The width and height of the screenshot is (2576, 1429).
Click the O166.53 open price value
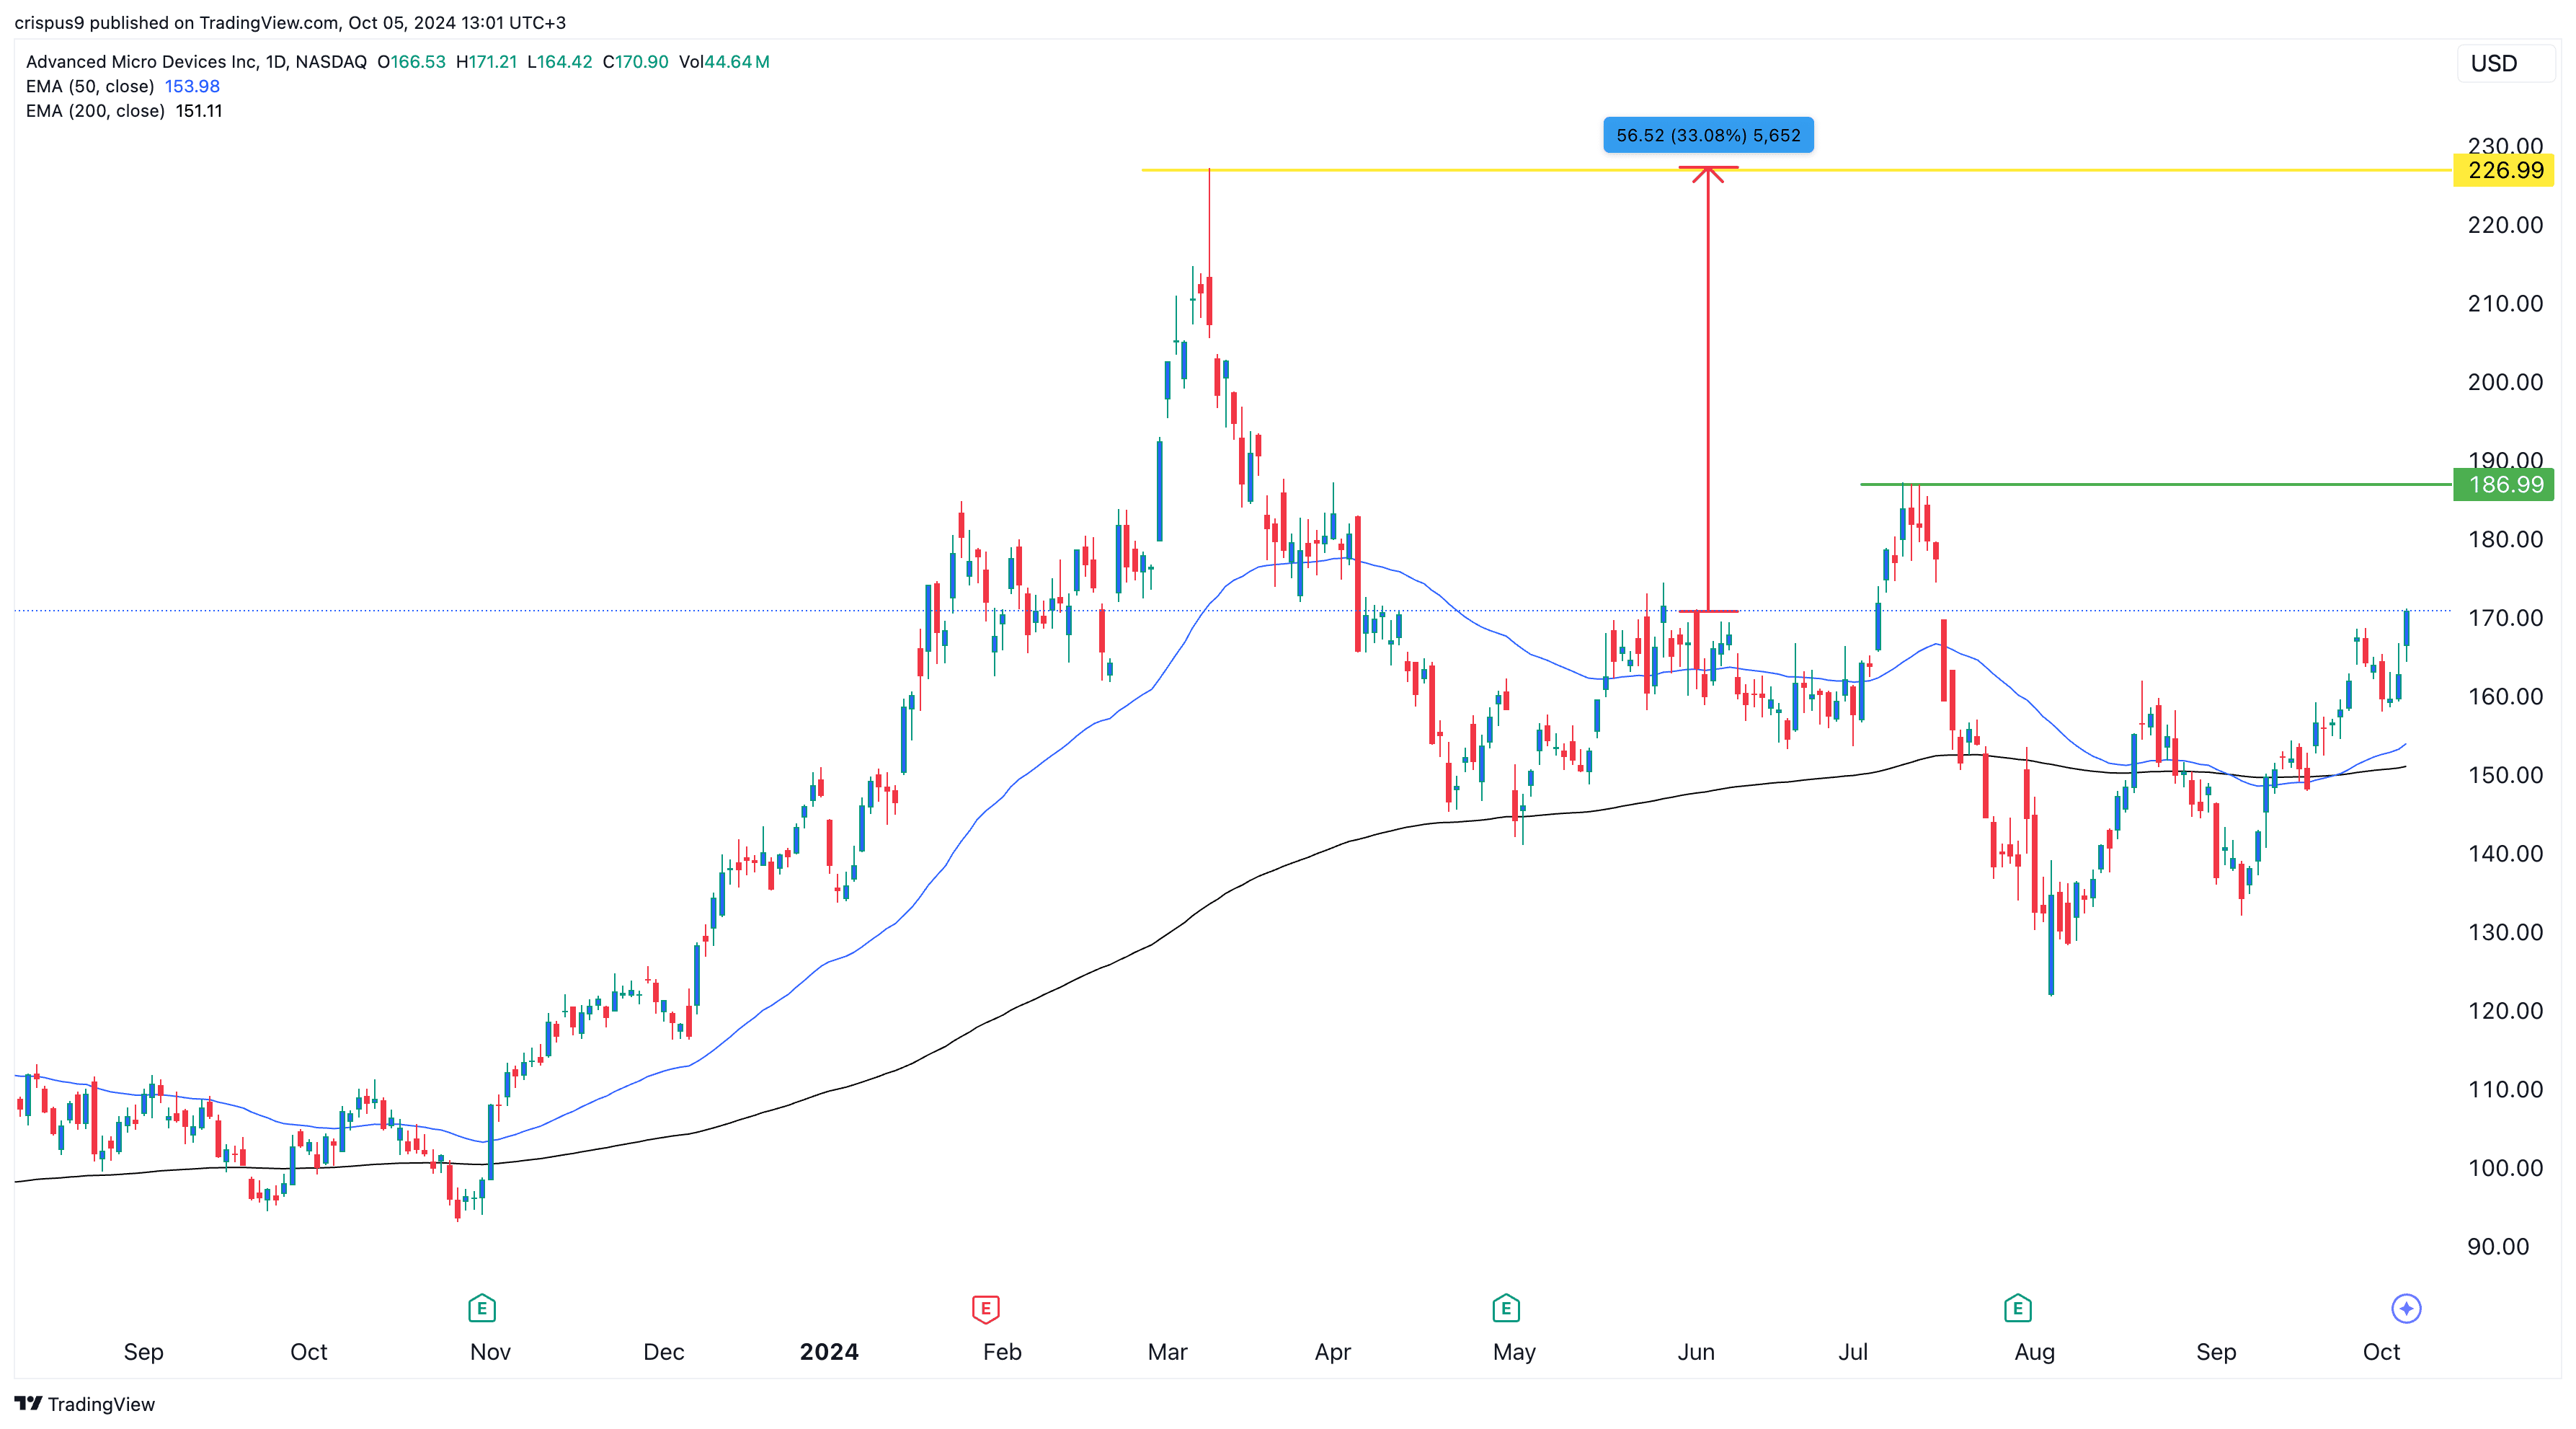pyautogui.click(x=411, y=62)
